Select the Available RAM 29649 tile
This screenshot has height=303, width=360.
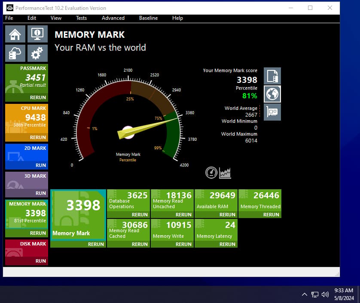point(216,200)
